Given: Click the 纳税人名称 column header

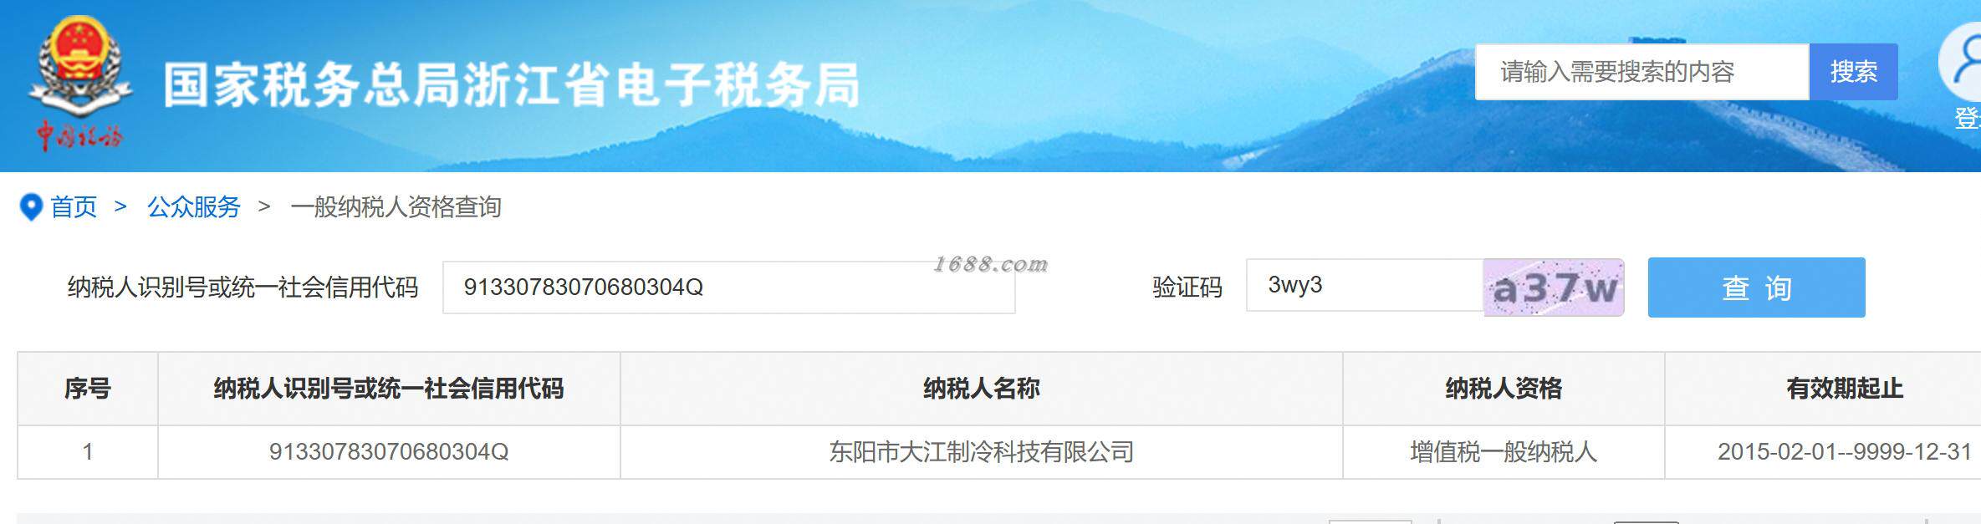Looking at the screenshot, I should click(982, 389).
